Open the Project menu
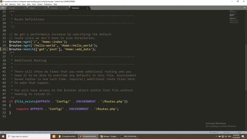Viewport: 247px width, 139px height. point(40,4)
